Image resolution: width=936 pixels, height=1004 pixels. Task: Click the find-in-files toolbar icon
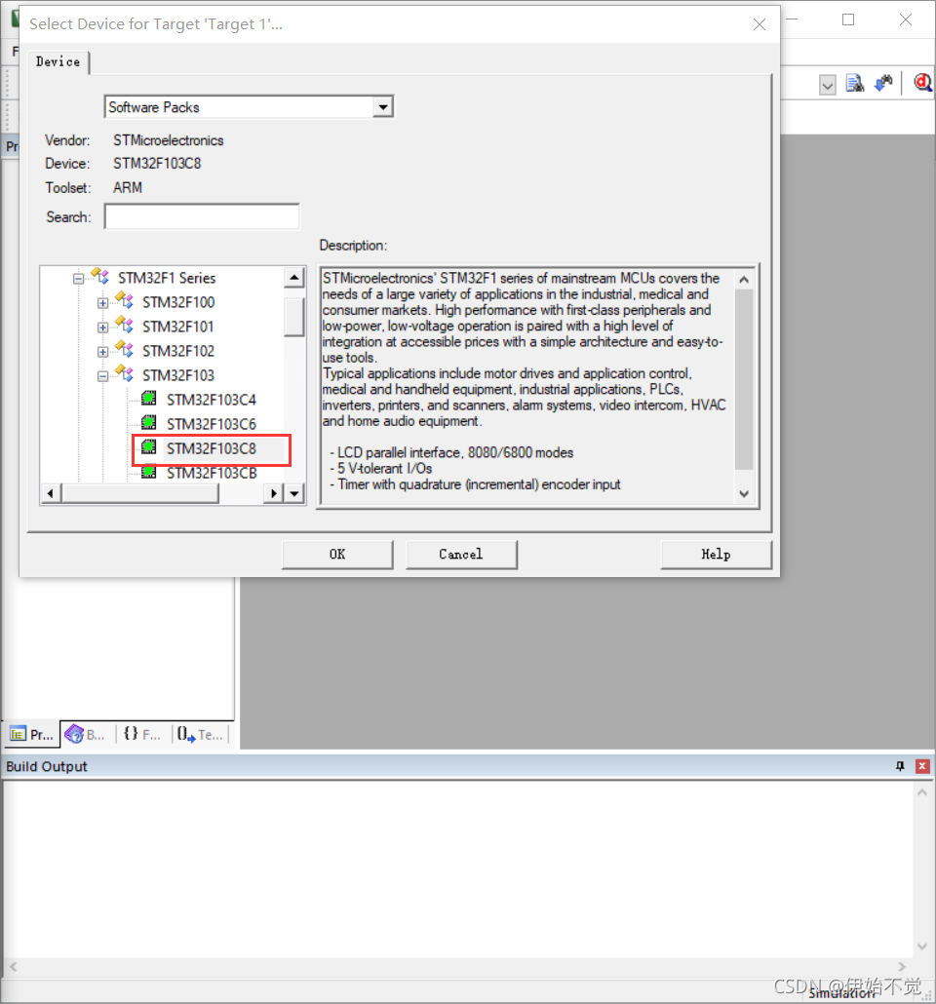(x=855, y=83)
